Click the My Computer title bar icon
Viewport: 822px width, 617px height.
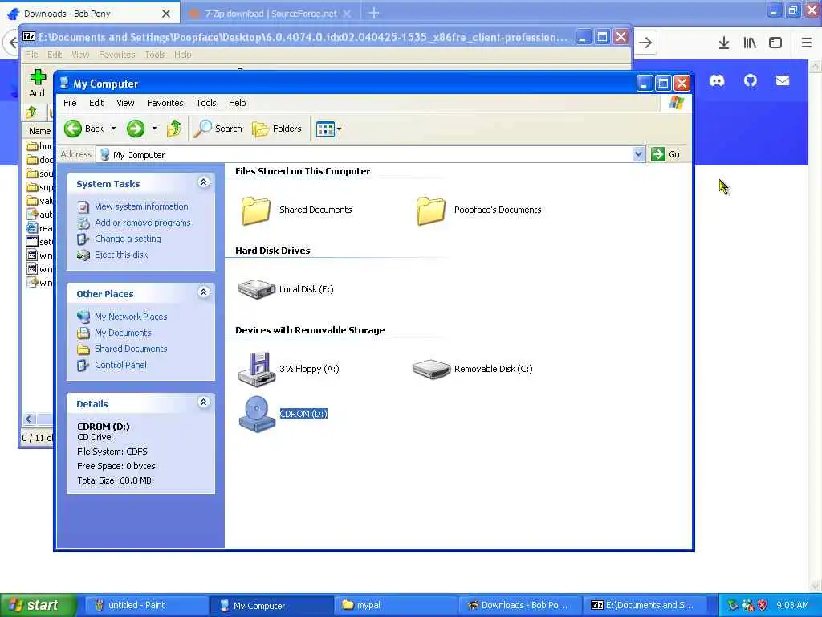click(x=64, y=84)
